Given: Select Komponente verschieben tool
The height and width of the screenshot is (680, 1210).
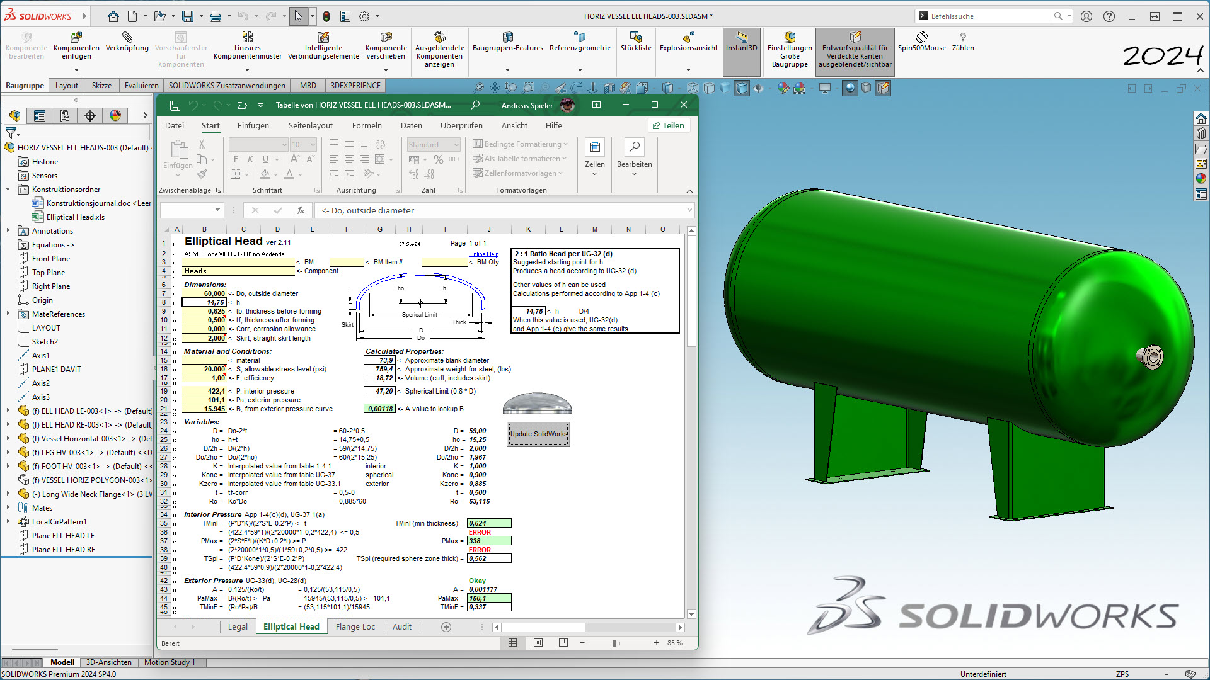Looking at the screenshot, I should (386, 45).
